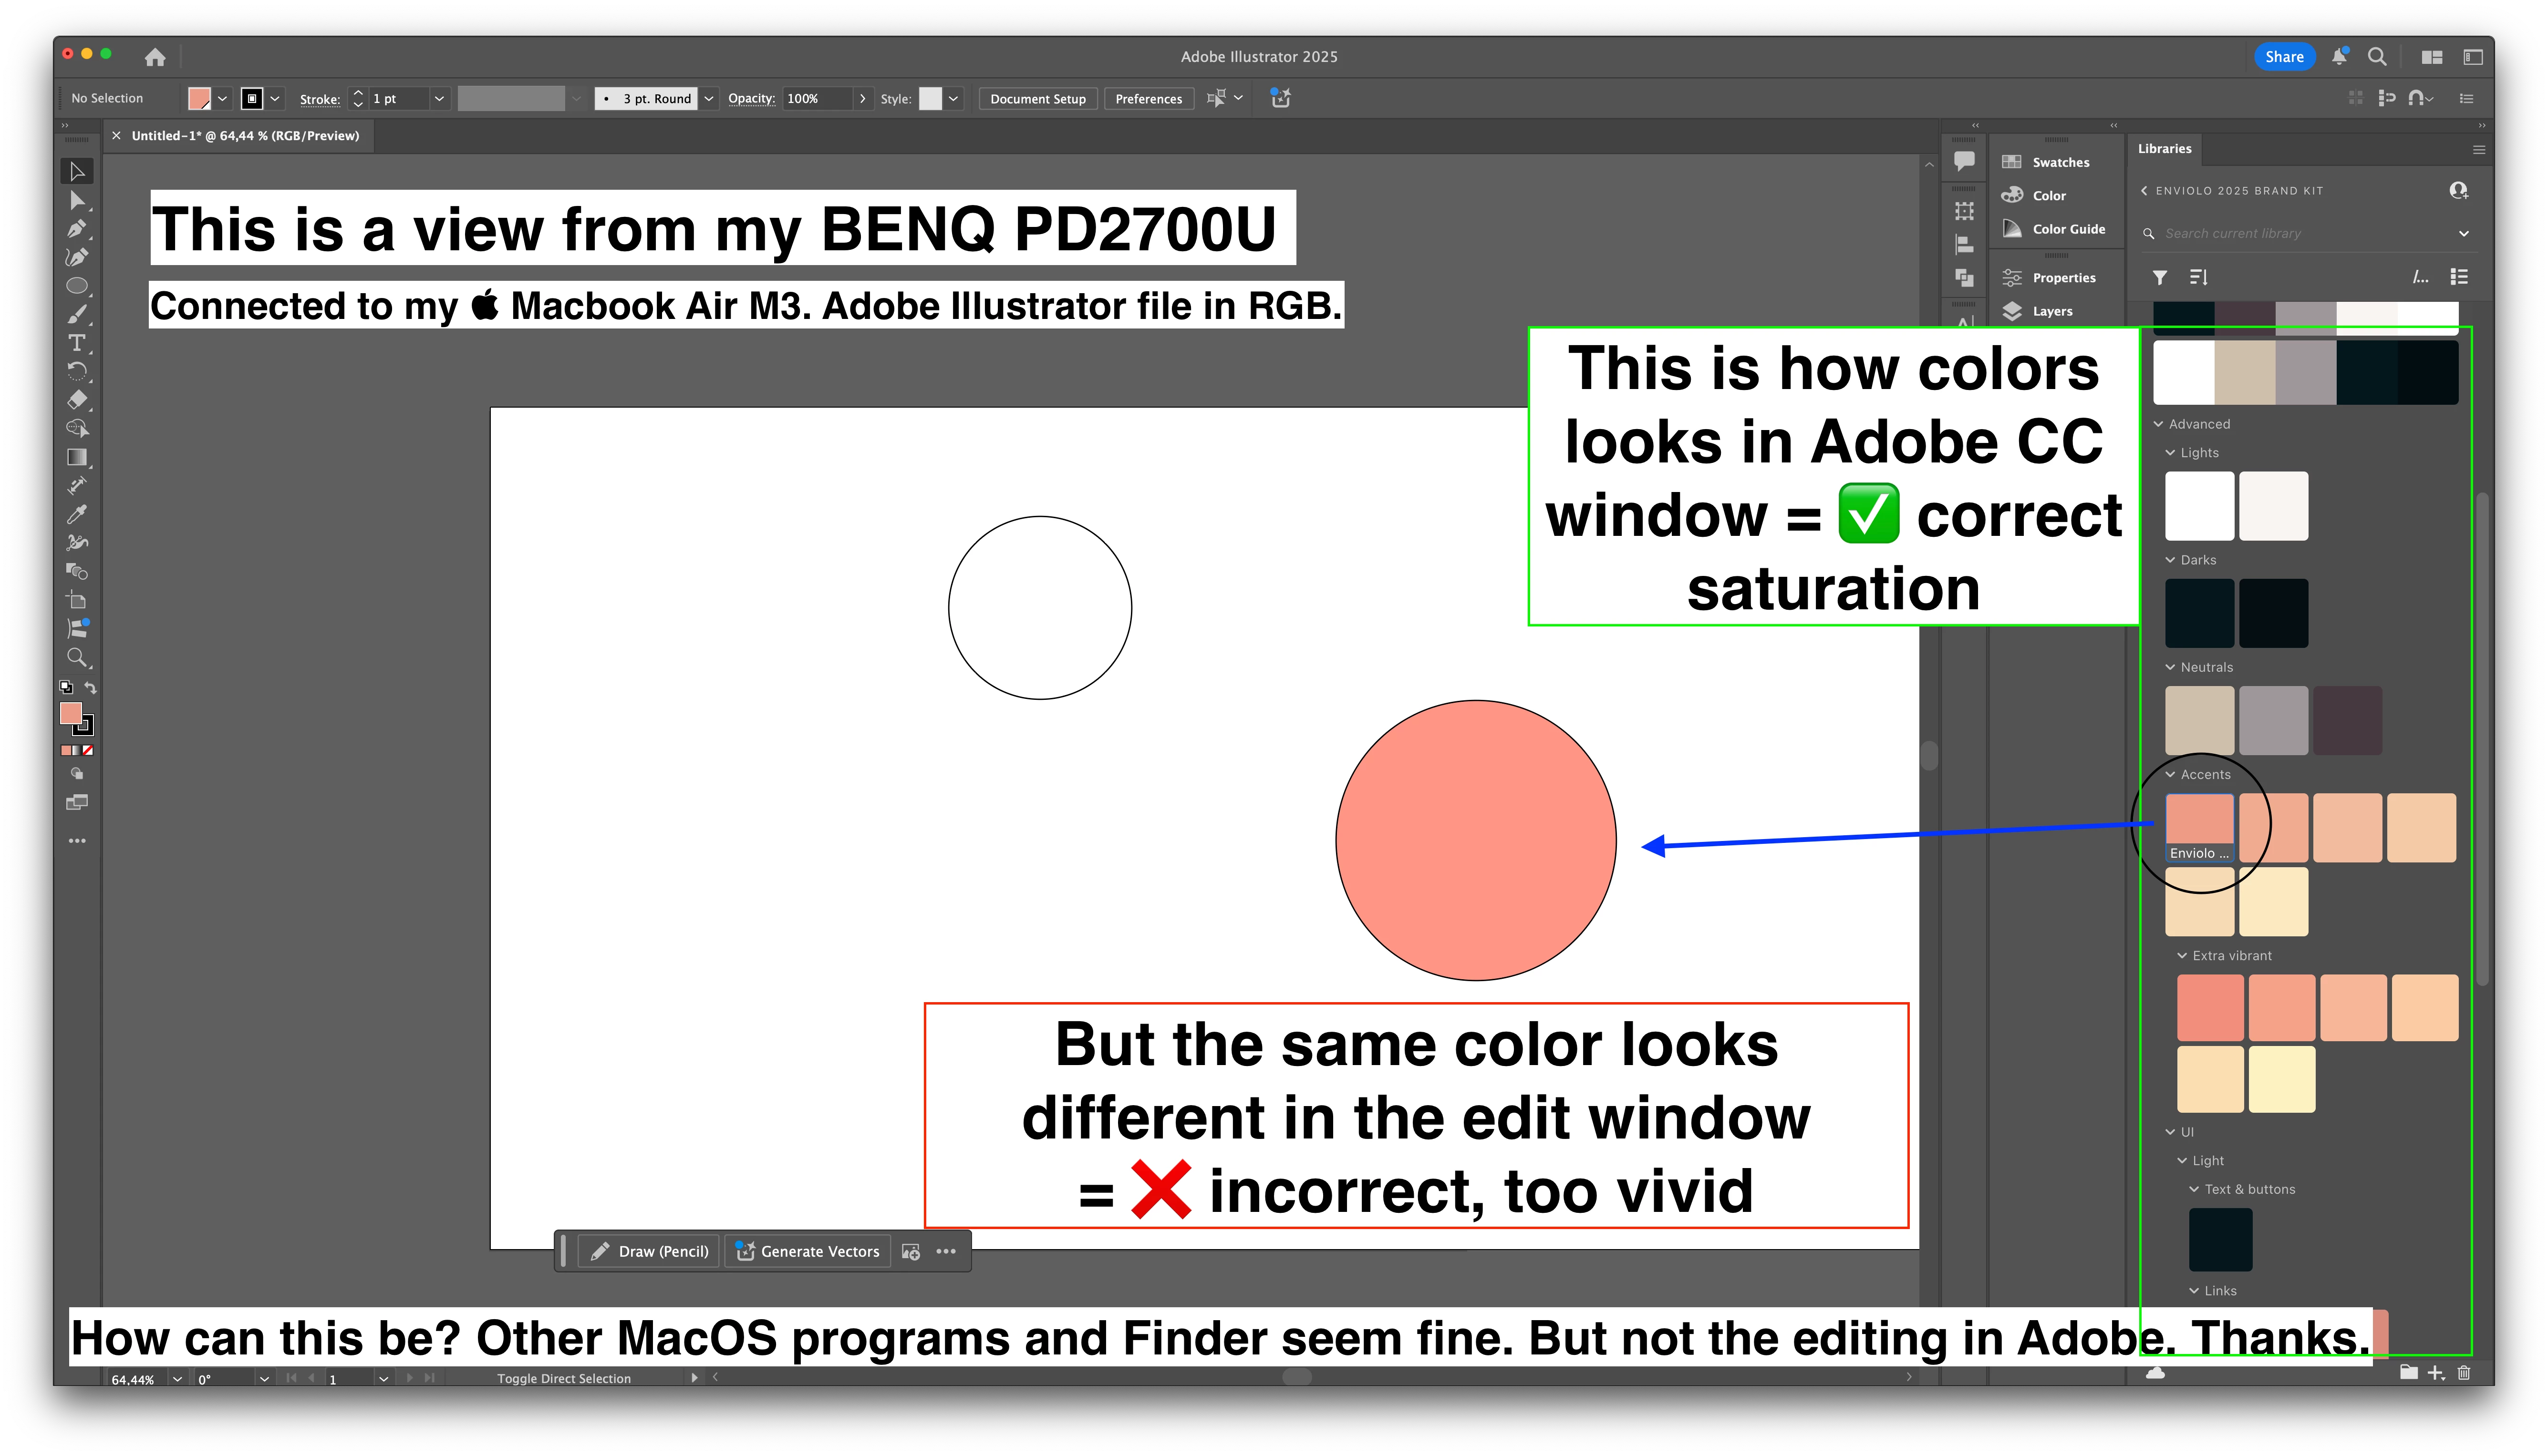
Task: Select the Enviolo accent color swatch
Action: pyautogui.click(x=2199, y=820)
